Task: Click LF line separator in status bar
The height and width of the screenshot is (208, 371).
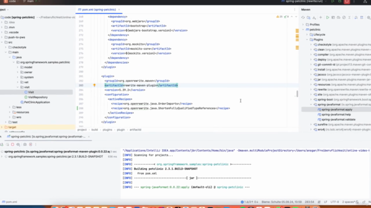Action: click(x=325, y=202)
